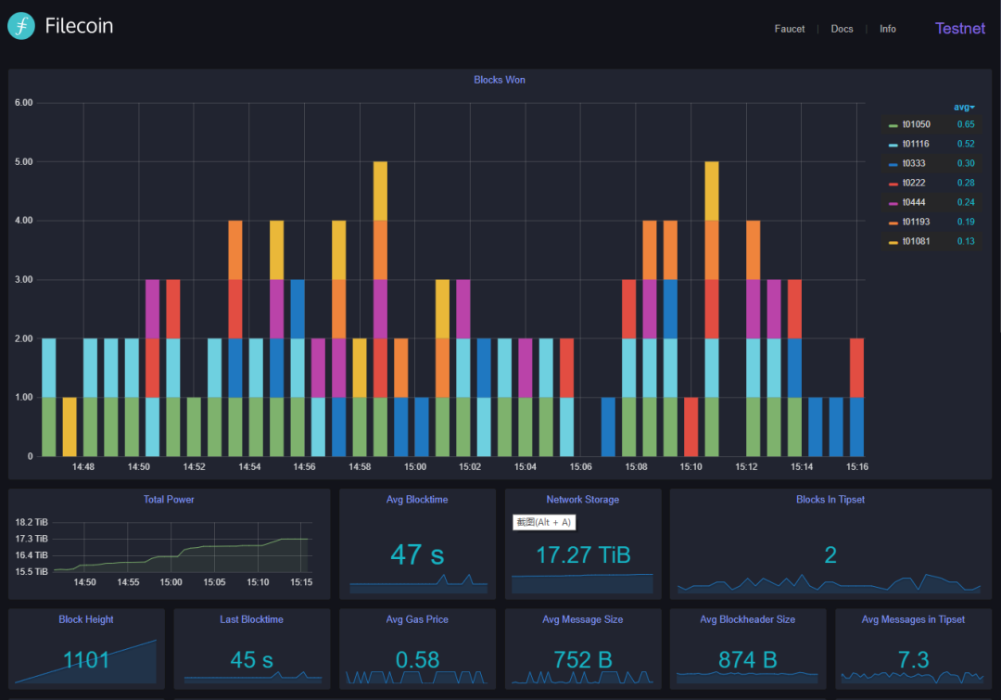This screenshot has width=1001, height=700.
Task: Open the Avg Blocktime panel title menu
Action: coord(417,500)
